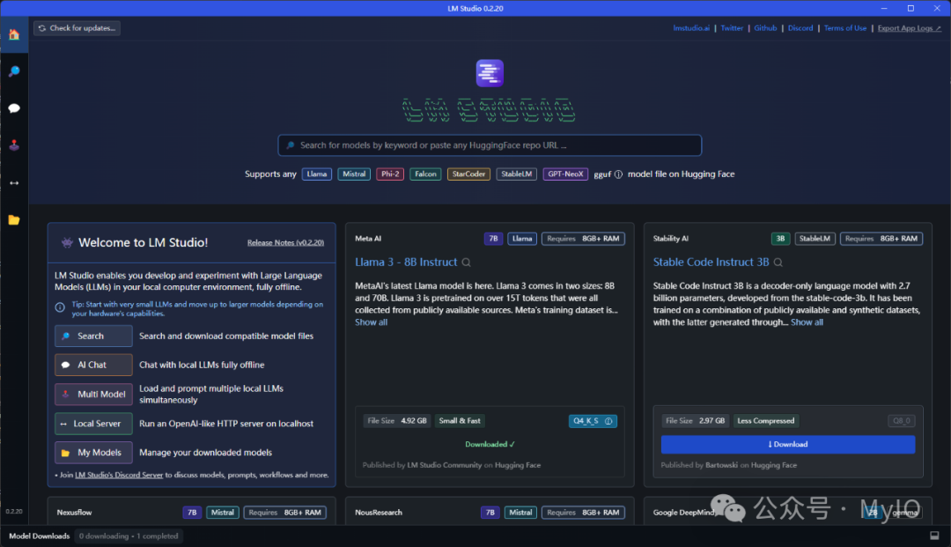
Task: Click the Falcon architecture tag
Action: [425, 174]
